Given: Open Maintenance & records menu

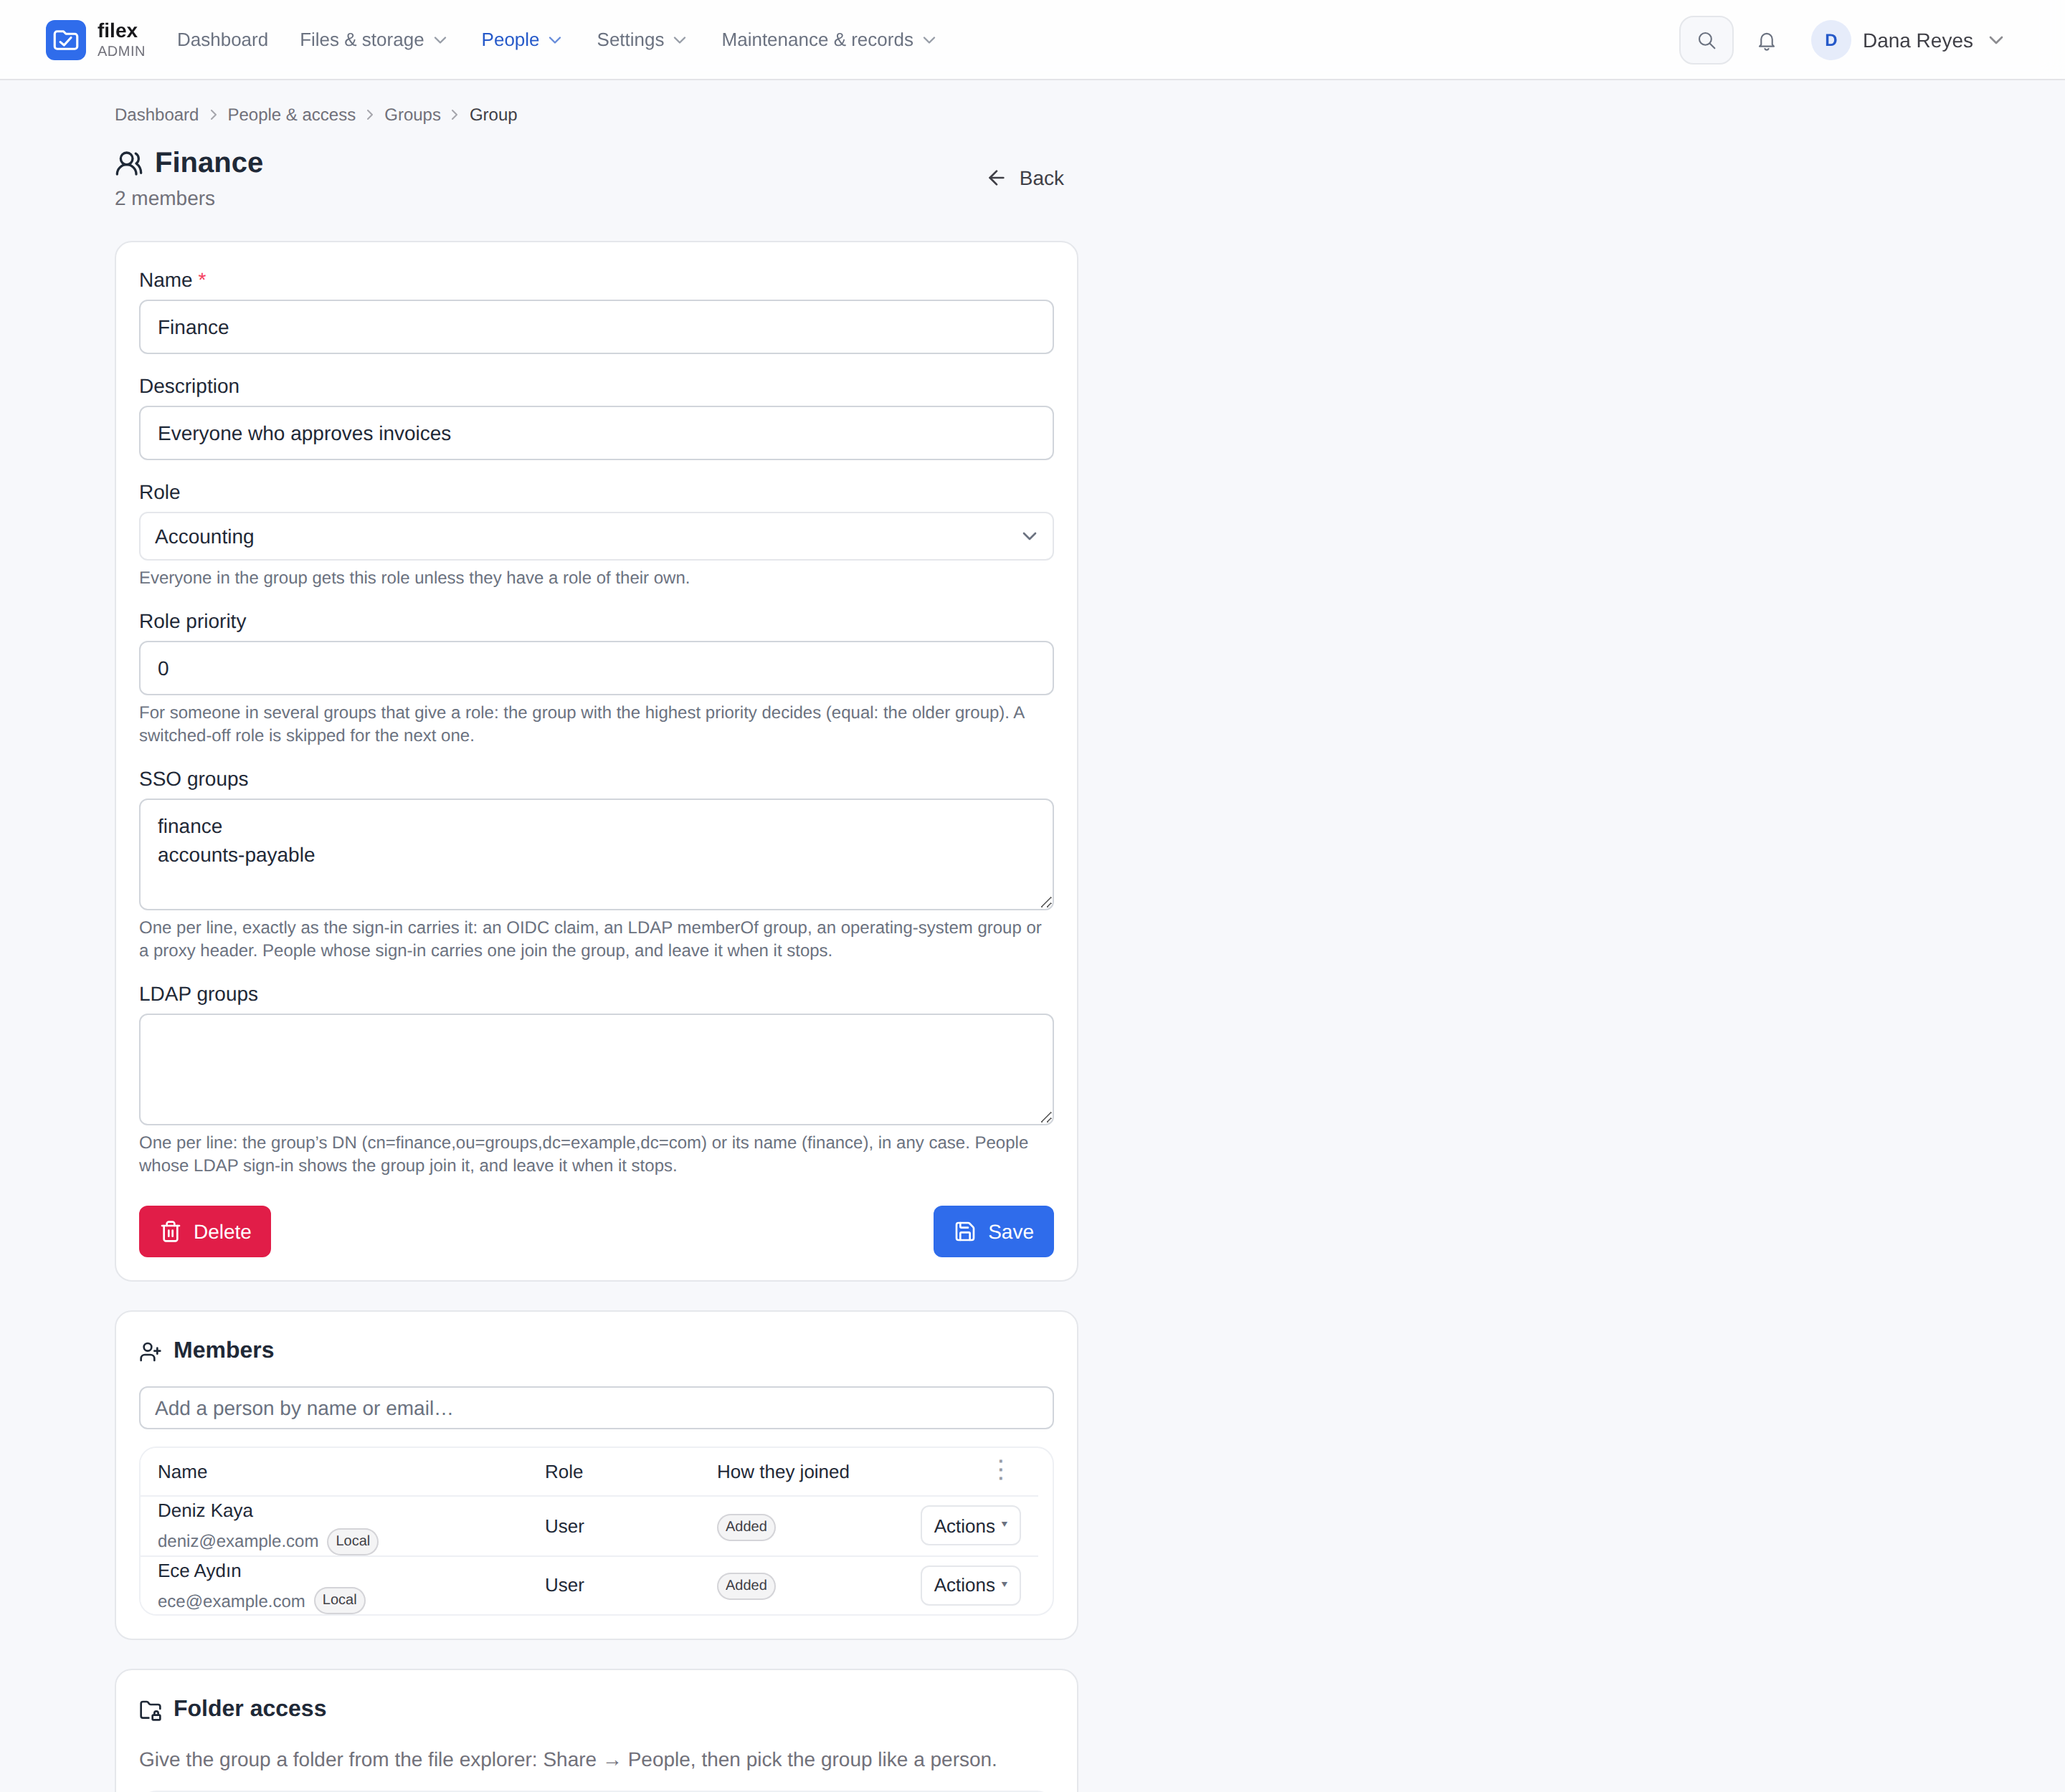Looking at the screenshot, I should coord(828,40).
